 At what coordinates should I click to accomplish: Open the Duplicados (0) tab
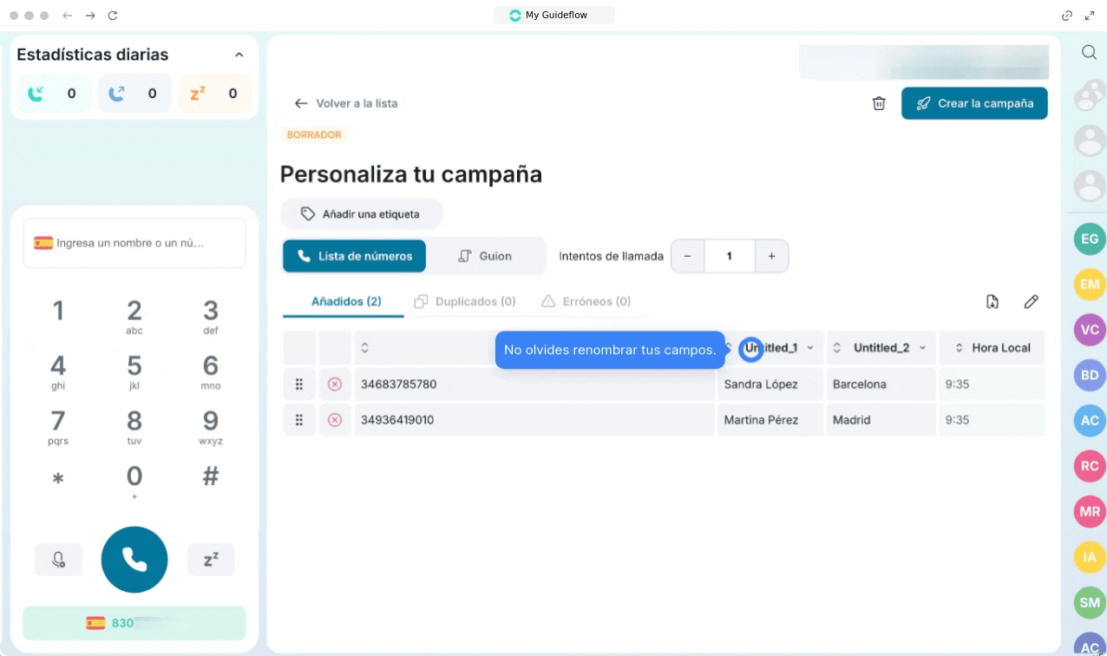[x=465, y=302]
